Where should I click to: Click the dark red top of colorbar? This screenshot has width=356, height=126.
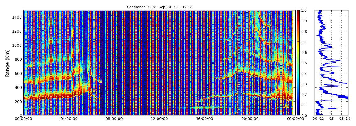click(x=298, y=12)
